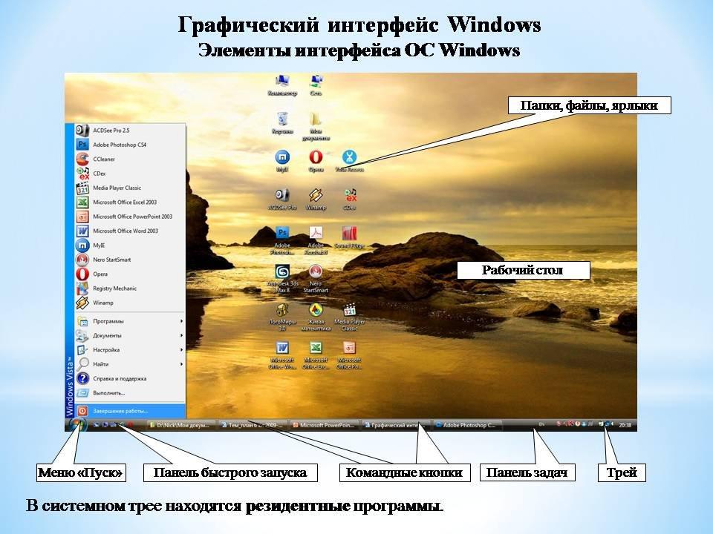Screen dimensions: 713x534
Task: Click Завершение работы... shutdown button
Action: (x=119, y=410)
